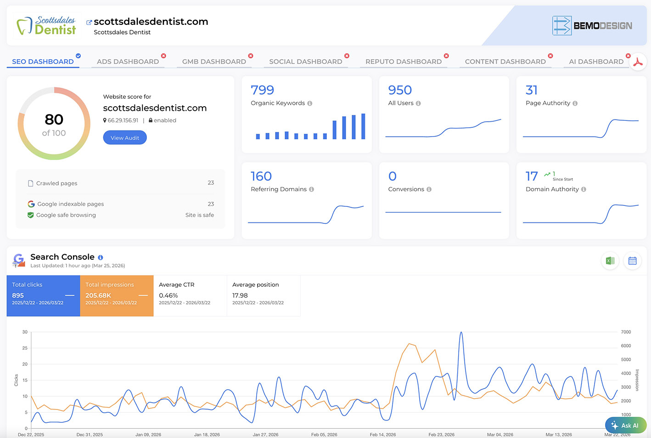Image resolution: width=651 pixels, height=438 pixels.
Task: Click the scottsdalesdentist.com site link
Action: [151, 21]
